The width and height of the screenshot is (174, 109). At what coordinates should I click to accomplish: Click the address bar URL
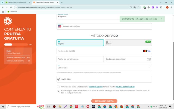(x=45, y=7)
